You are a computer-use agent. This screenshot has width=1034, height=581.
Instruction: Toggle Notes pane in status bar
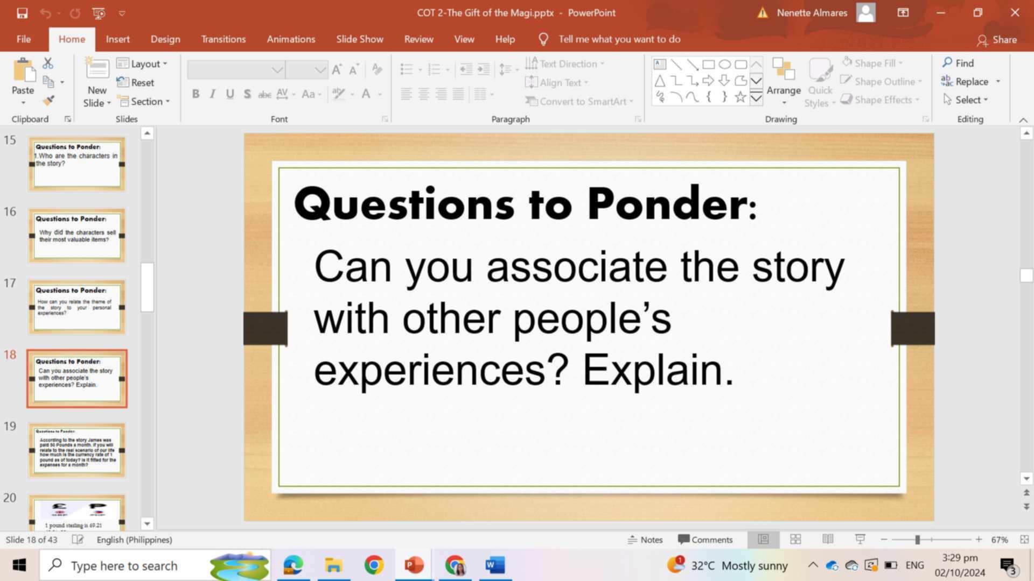tap(645, 540)
